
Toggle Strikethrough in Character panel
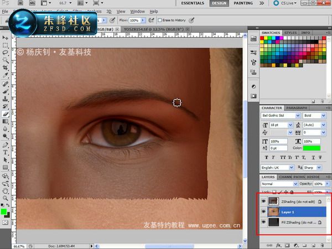pyautogui.click(x=320, y=157)
